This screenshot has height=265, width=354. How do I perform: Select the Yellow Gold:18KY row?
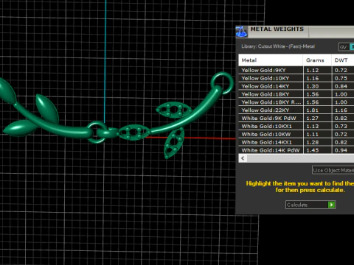click(x=296, y=94)
